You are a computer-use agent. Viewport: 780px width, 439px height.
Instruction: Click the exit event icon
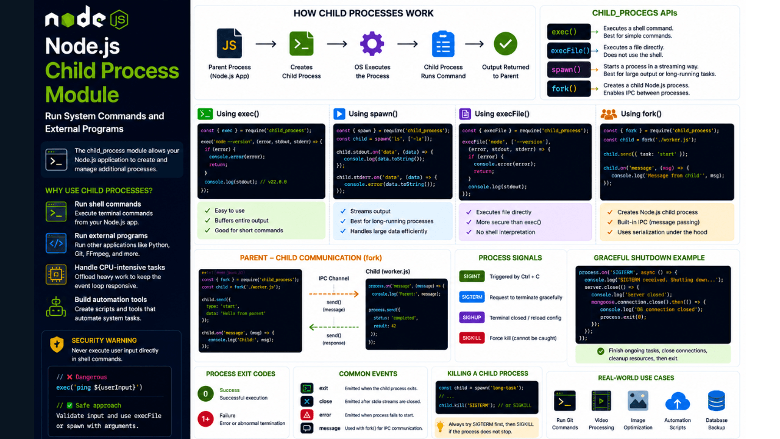point(307,388)
